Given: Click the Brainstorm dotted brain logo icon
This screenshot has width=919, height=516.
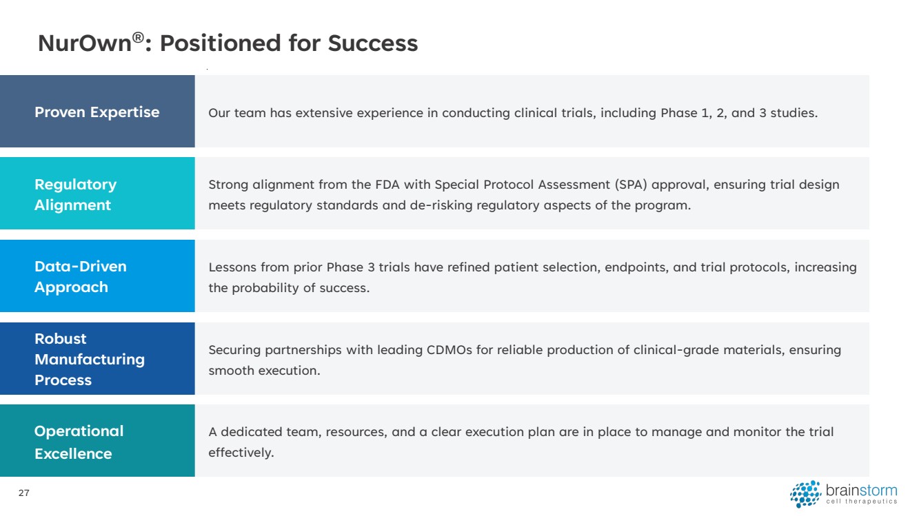Looking at the screenshot, I should coord(805,494).
